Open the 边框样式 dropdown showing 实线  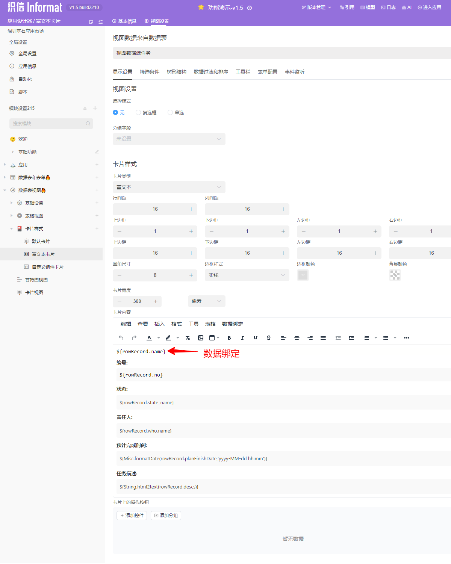click(x=247, y=275)
